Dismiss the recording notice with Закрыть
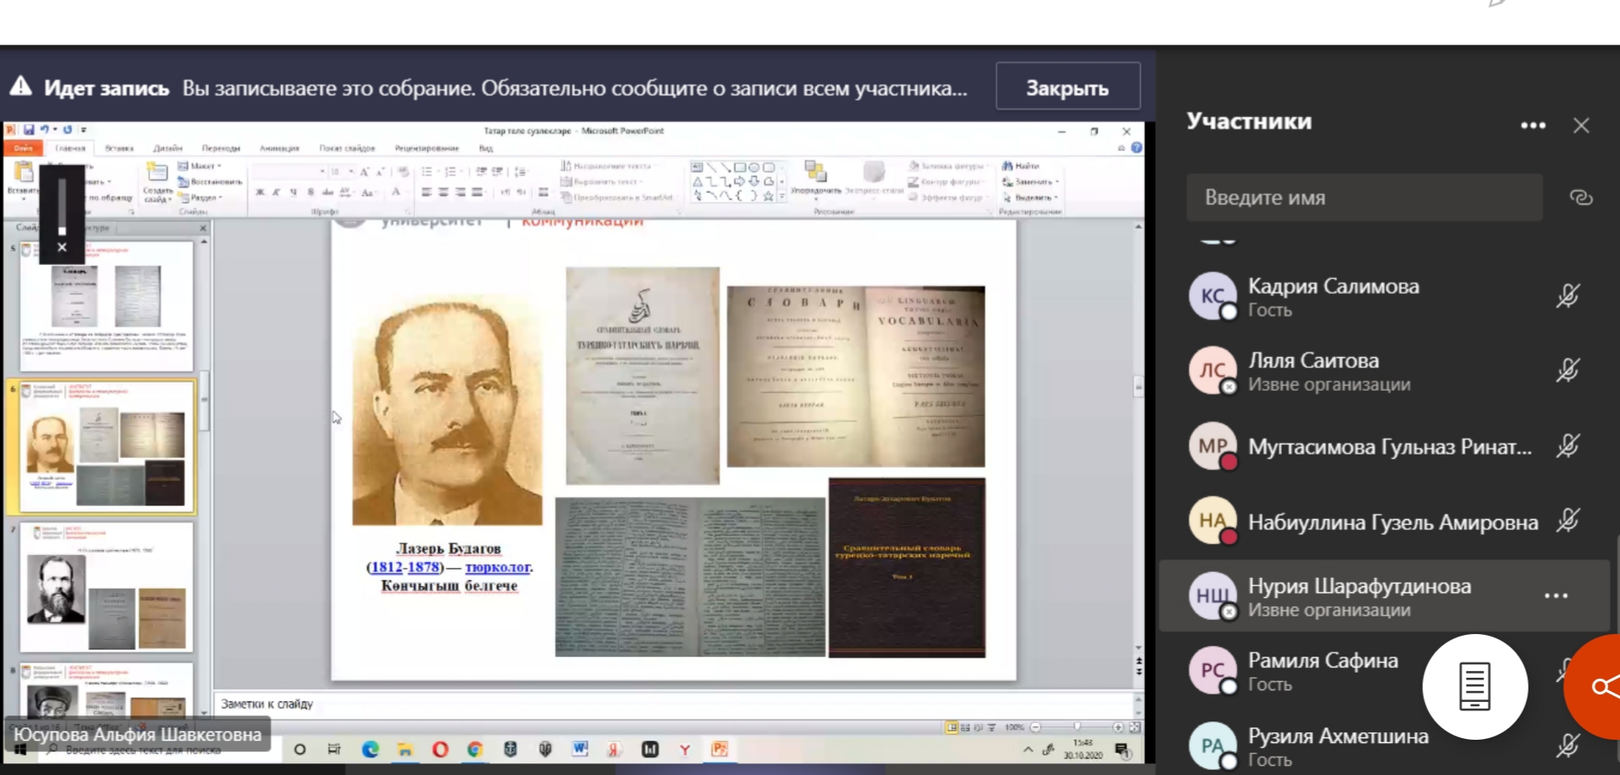This screenshot has width=1620, height=775. click(1067, 87)
